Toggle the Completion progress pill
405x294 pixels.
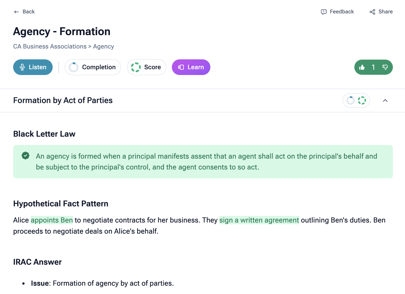(93, 67)
